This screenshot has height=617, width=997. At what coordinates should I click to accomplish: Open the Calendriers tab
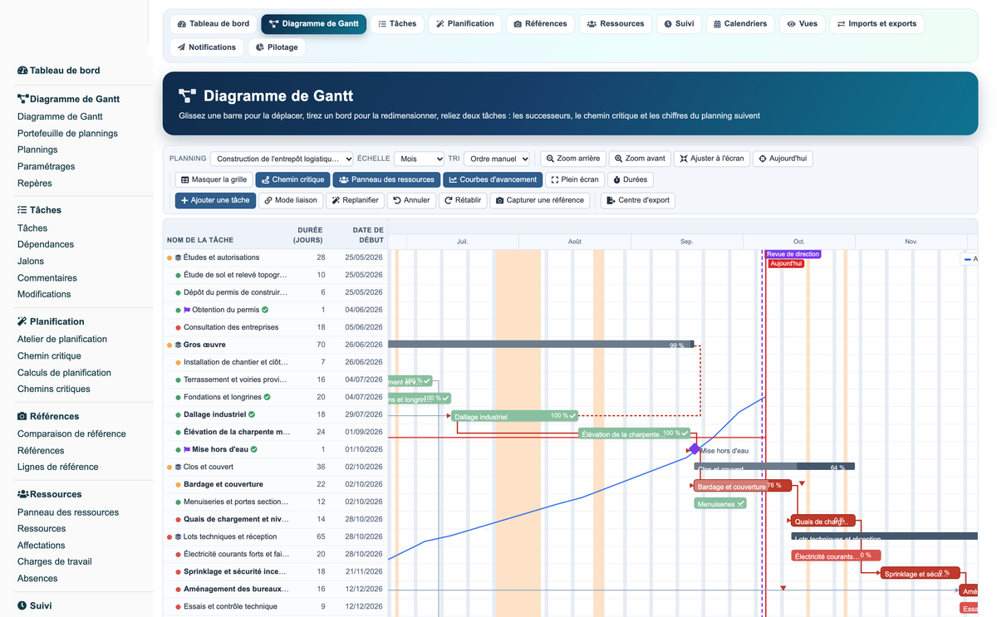click(740, 24)
